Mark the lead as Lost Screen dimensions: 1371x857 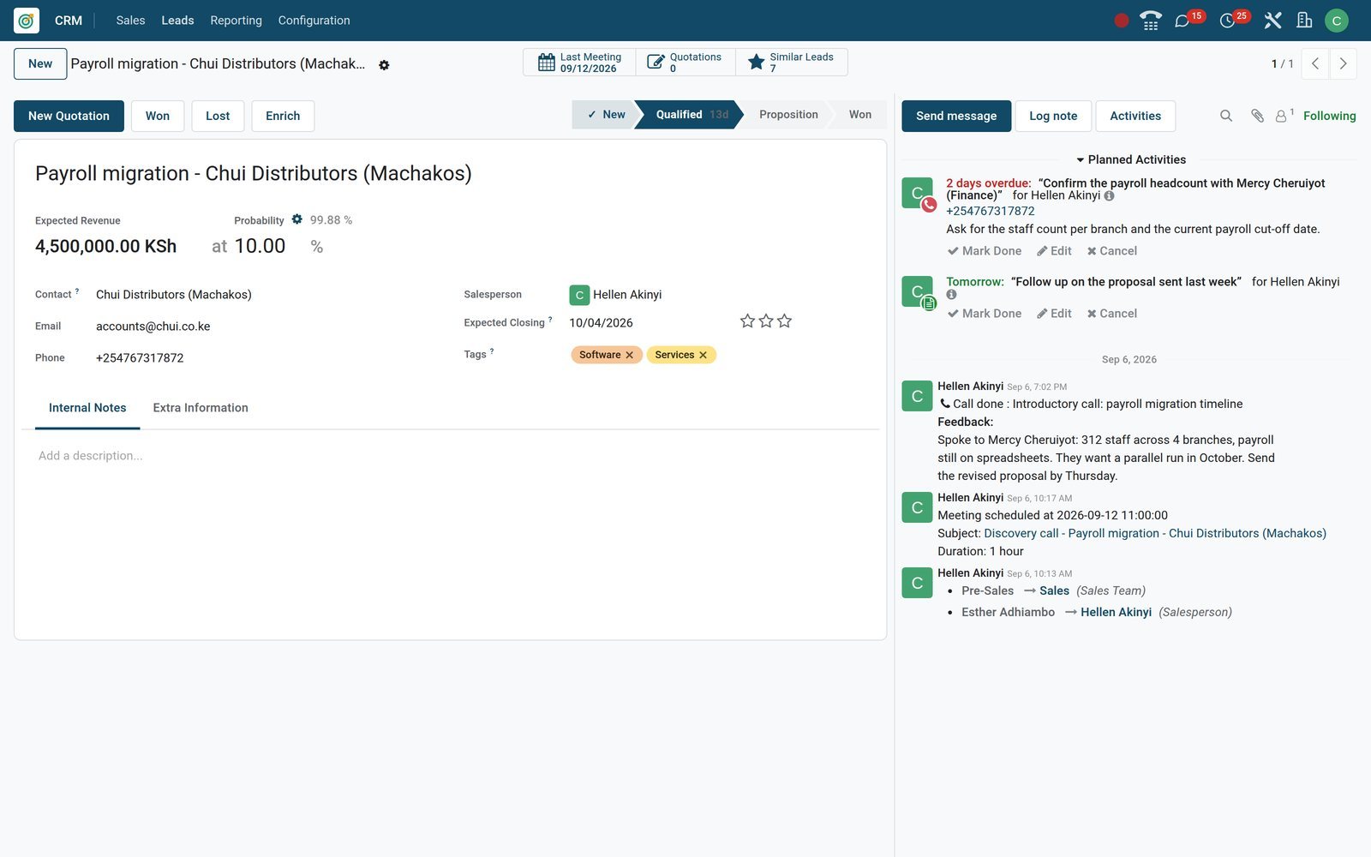coord(218,116)
